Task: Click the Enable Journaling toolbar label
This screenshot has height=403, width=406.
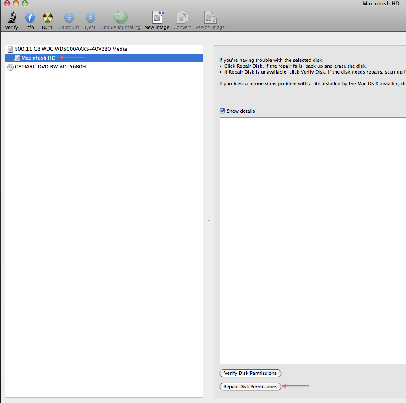Action: [121, 27]
